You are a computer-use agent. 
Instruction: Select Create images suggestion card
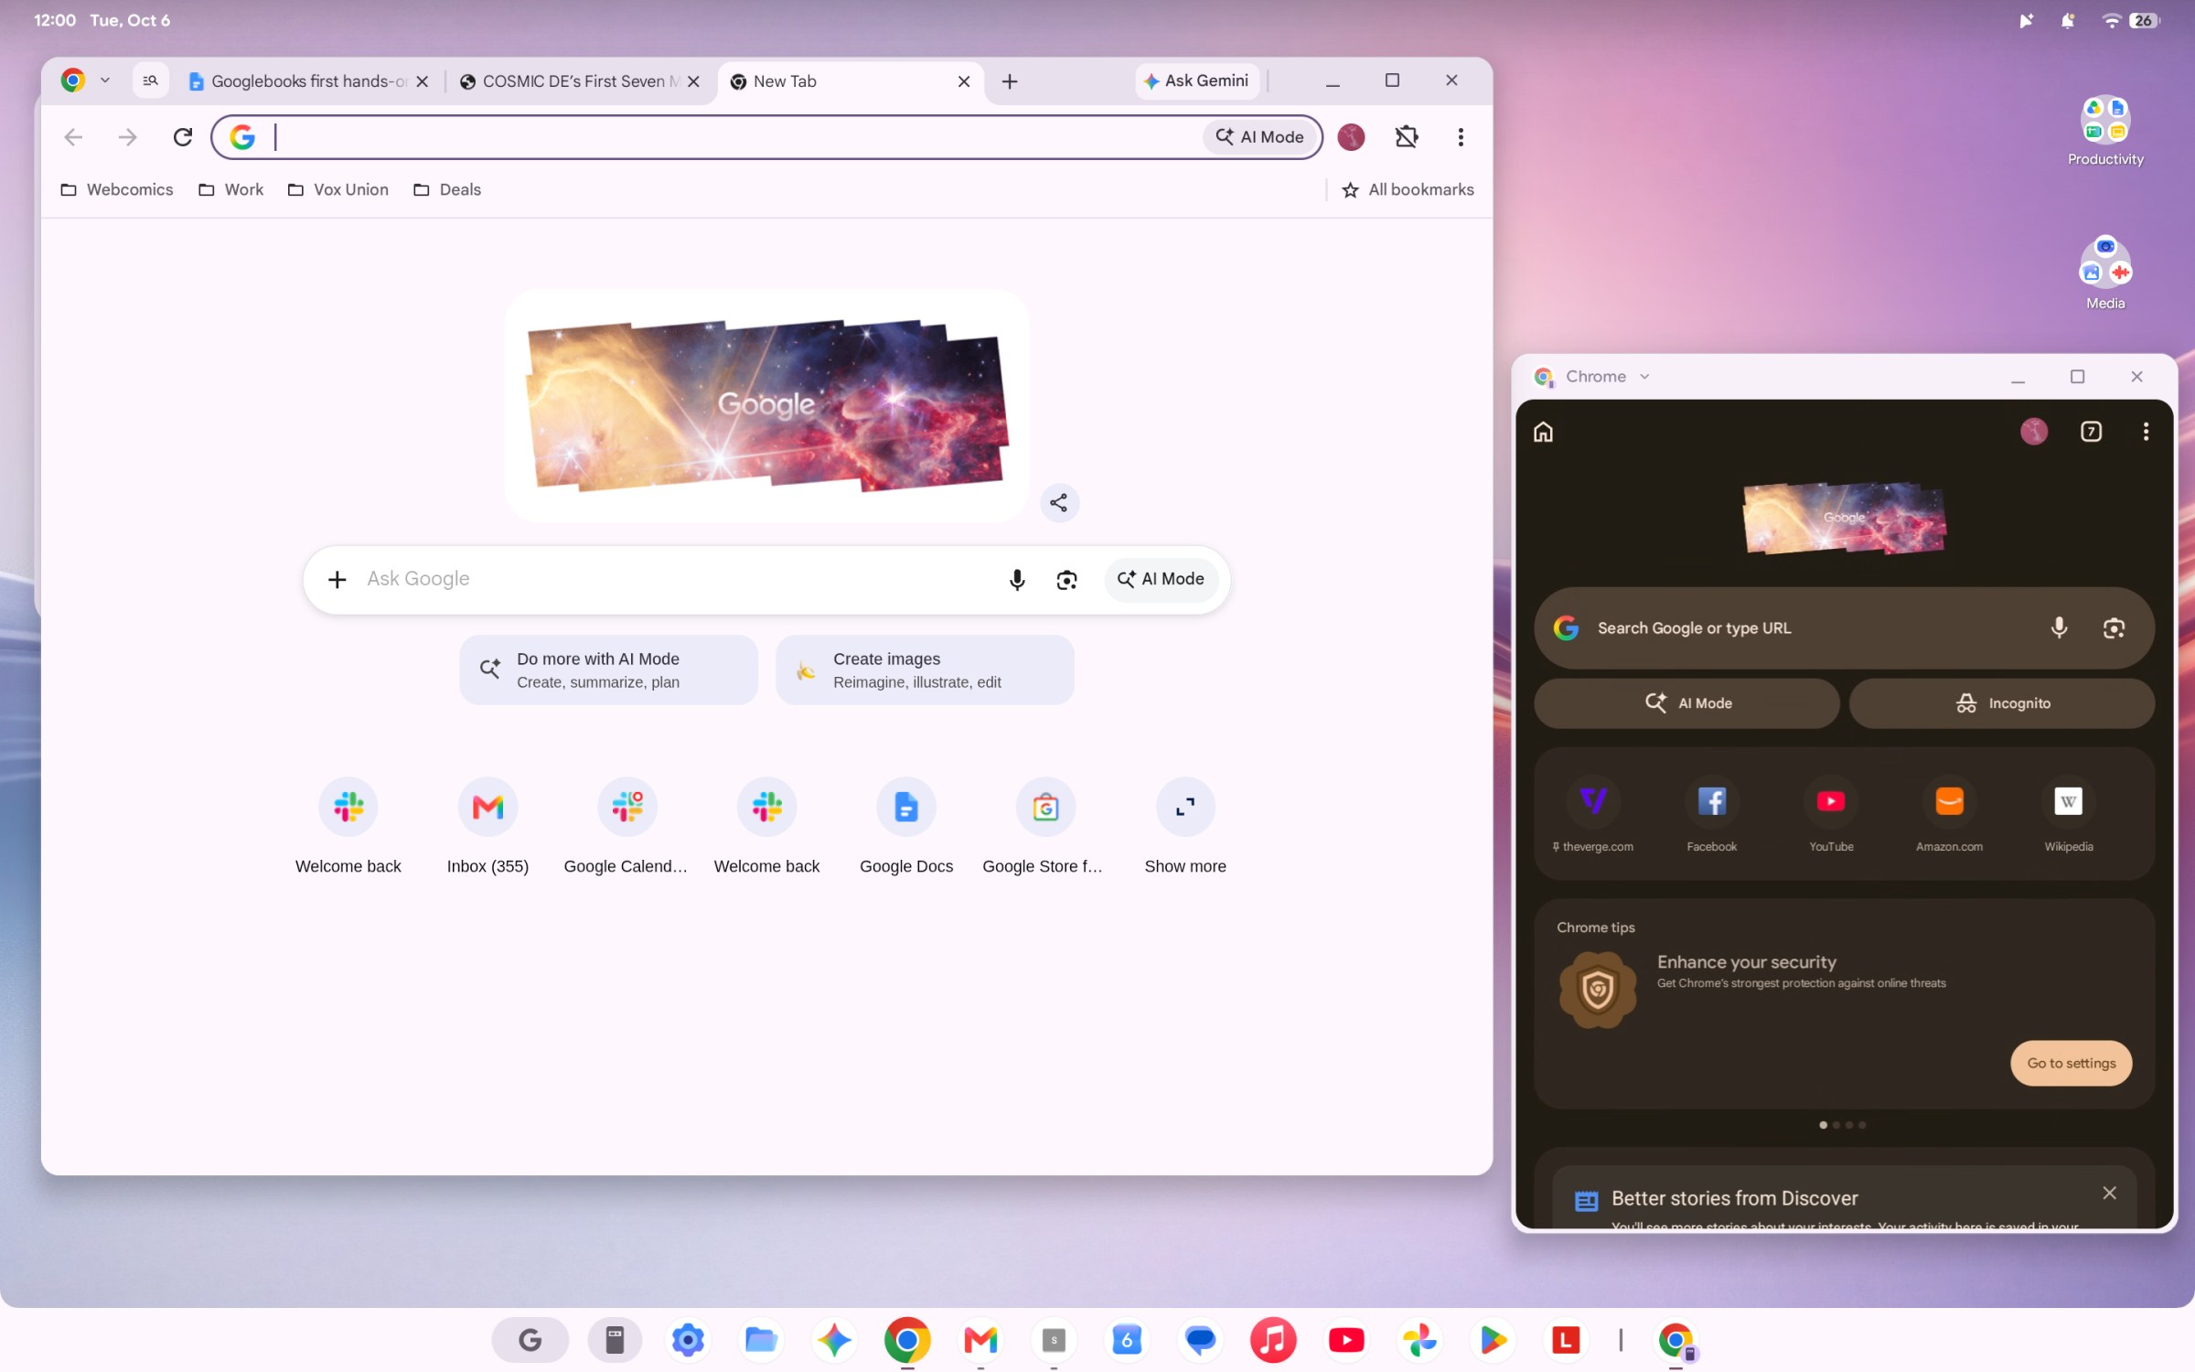pos(925,670)
